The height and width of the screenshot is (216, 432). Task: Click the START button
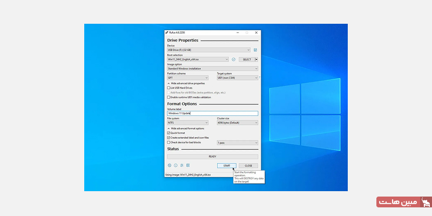(x=226, y=166)
